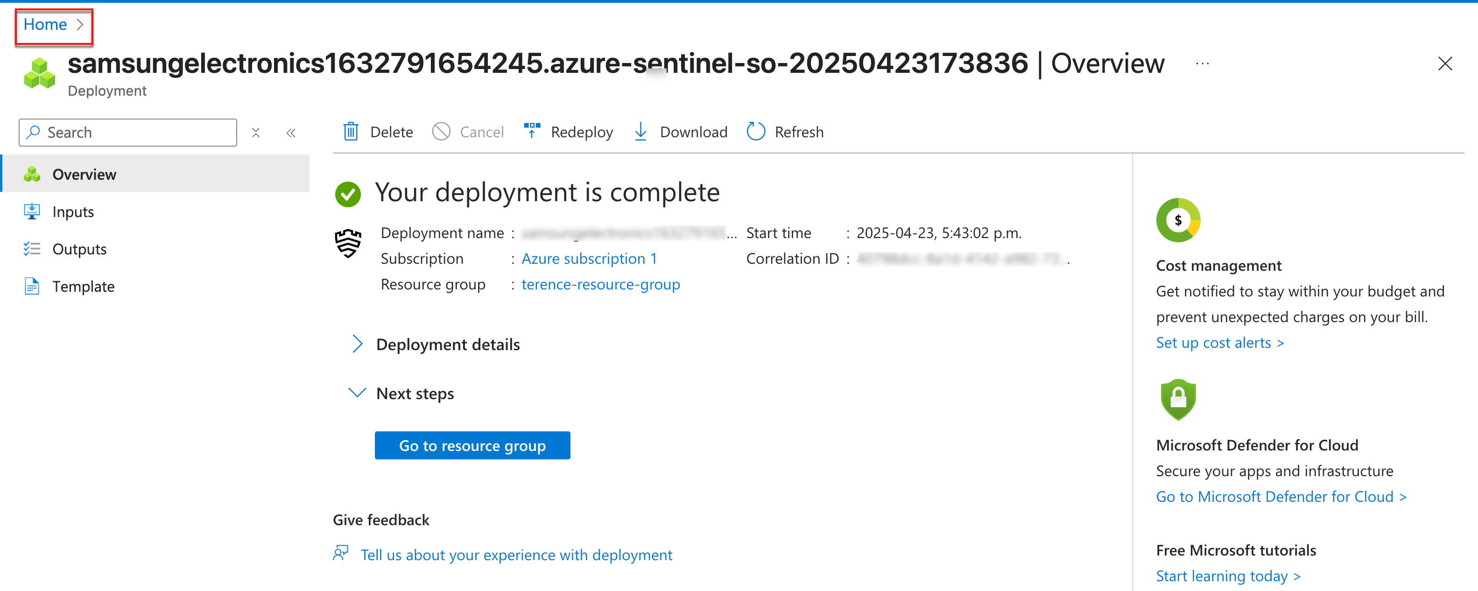The image size is (1478, 591).
Task: Collapse the sidebar with the double chevron
Action: pos(291,133)
